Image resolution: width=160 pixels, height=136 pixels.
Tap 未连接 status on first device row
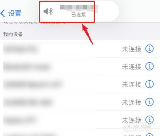click(x=132, y=49)
